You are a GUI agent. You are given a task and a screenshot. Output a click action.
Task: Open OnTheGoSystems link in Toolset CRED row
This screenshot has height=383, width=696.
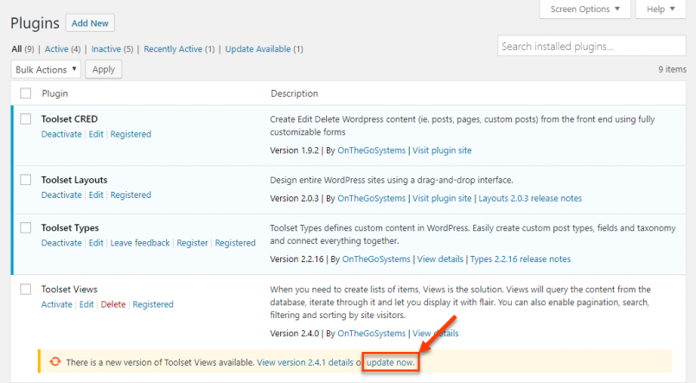pos(372,150)
